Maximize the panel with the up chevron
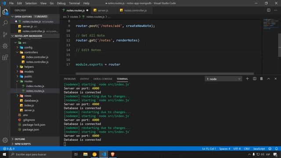The height and width of the screenshot is (158, 281). coord(268,79)
